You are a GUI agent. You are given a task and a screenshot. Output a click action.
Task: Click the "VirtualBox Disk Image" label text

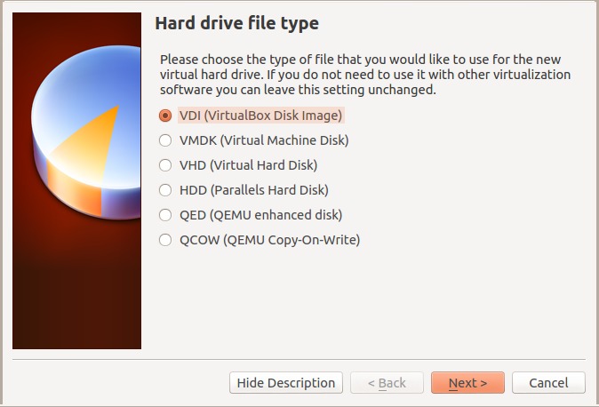point(274,116)
